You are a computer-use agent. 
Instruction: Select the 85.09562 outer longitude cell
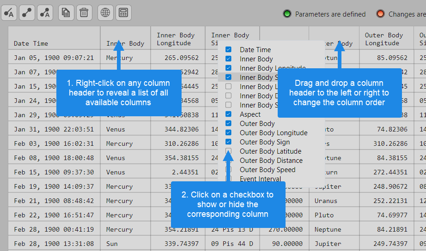click(386, 57)
